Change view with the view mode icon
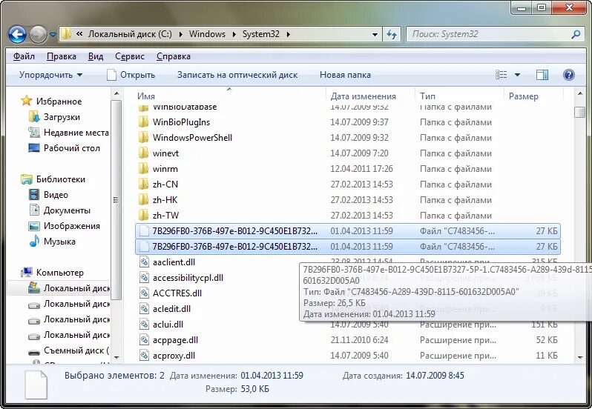 (x=501, y=75)
